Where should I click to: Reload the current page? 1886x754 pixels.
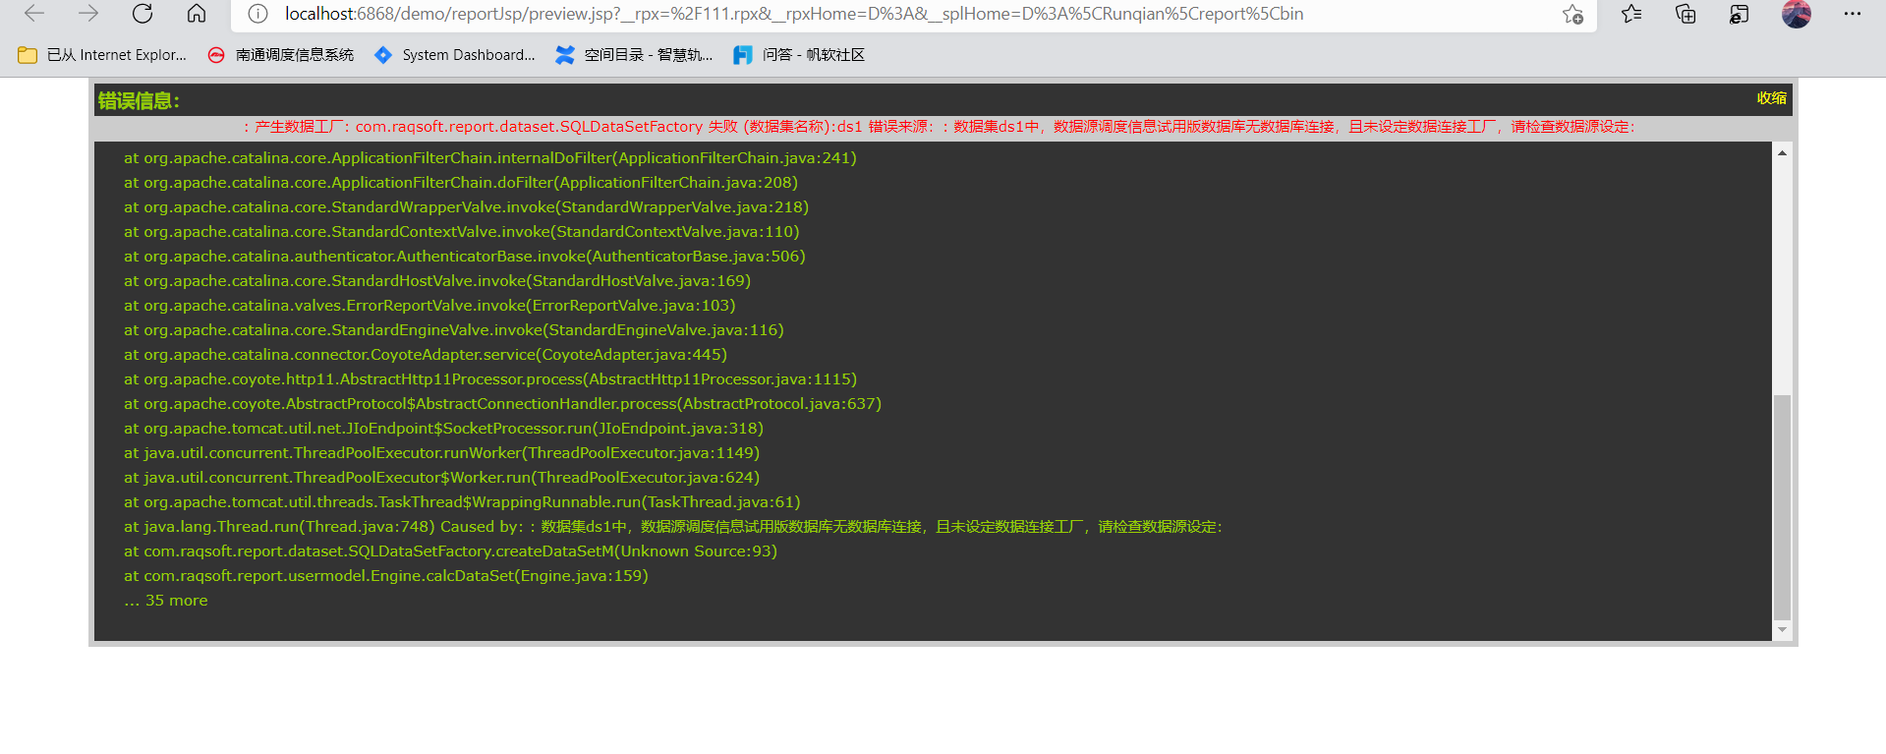pos(143,14)
